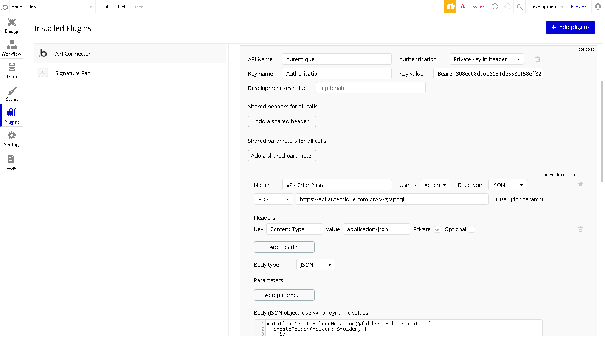Click the redo arrow icon

click(507, 6)
